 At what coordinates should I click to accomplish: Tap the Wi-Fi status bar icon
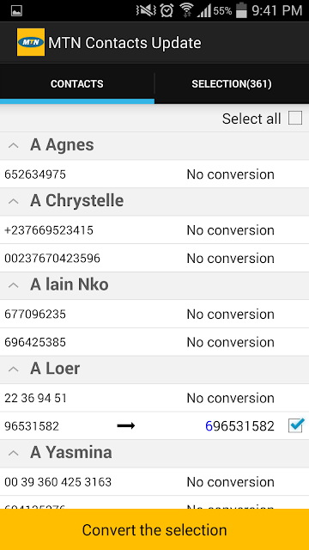(x=186, y=10)
